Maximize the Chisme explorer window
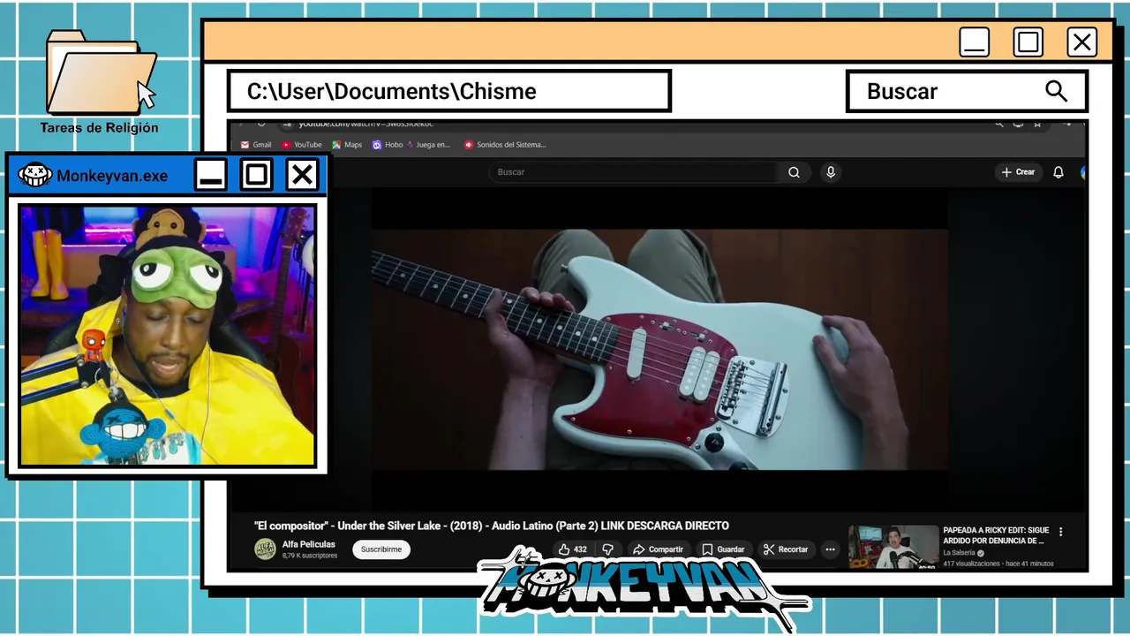The image size is (1130, 636). pyautogui.click(x=1028, y=42)
